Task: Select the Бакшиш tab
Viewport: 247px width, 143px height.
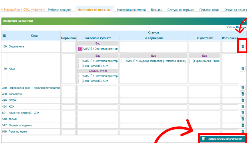Action: tap(156, 10)
